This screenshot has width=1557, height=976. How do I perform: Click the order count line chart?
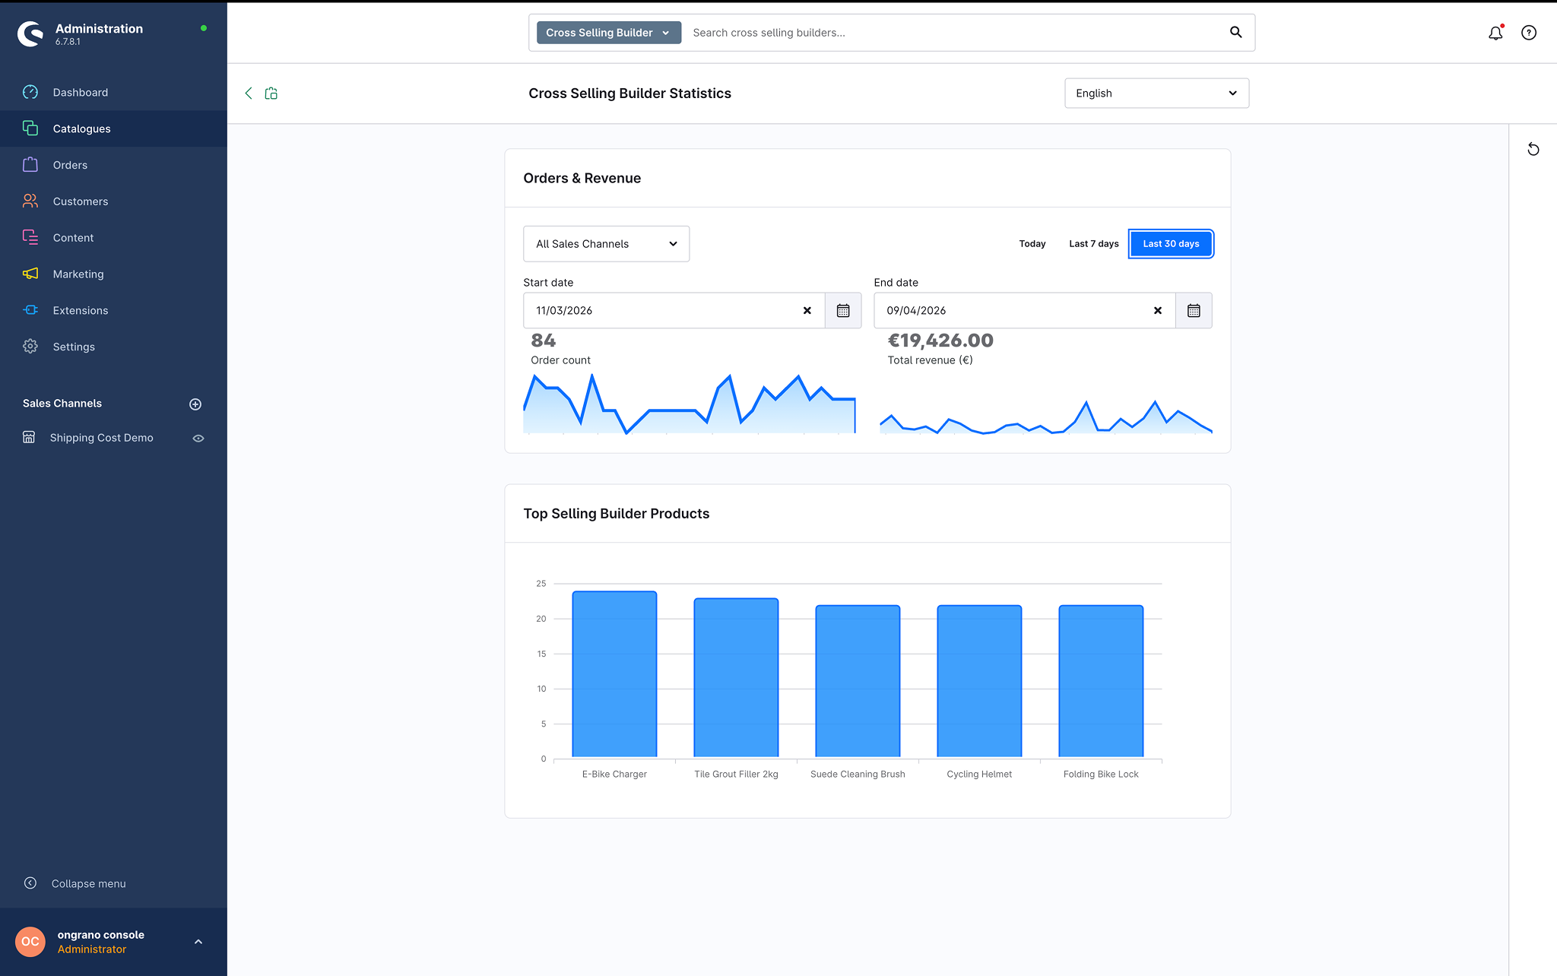[690, 404]
